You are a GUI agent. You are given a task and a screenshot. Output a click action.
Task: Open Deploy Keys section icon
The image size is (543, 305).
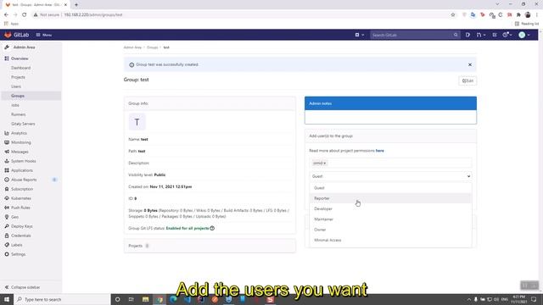coord(7,226)
